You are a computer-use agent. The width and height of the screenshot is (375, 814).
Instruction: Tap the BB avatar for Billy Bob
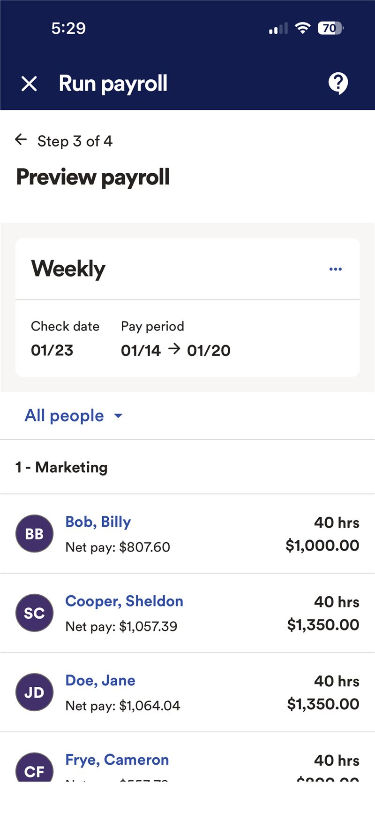click(34, 533)
